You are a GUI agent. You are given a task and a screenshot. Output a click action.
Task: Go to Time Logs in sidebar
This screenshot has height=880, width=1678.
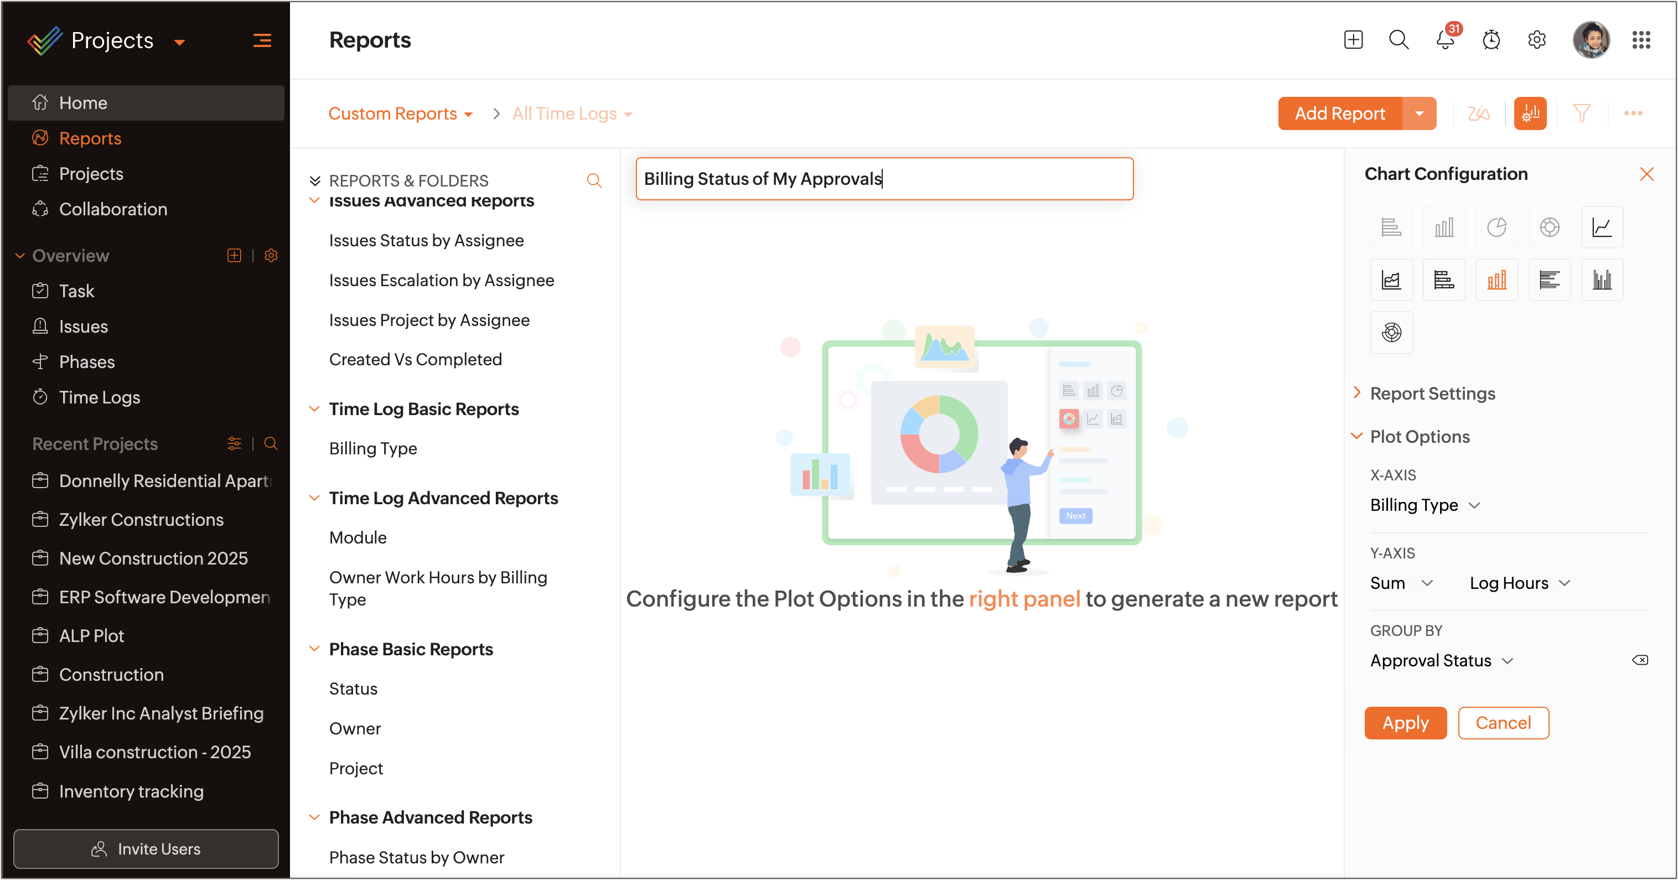[x=99, y=397]
